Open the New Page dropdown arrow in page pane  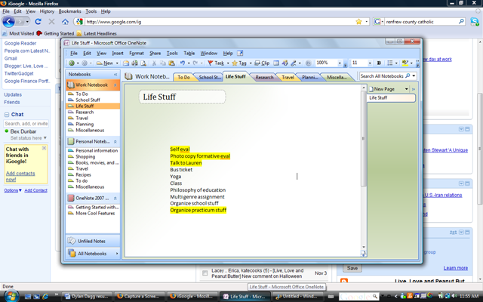click(406, 89)
